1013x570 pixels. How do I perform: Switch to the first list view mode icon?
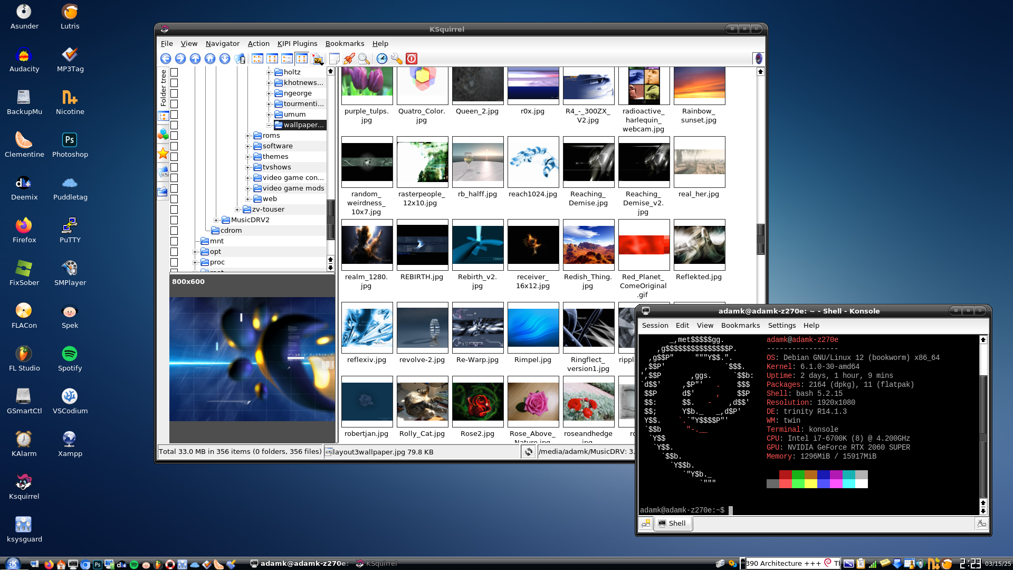257,59
